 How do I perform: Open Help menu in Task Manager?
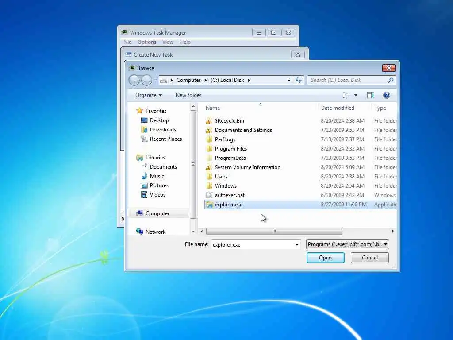(x=185, y=42)
